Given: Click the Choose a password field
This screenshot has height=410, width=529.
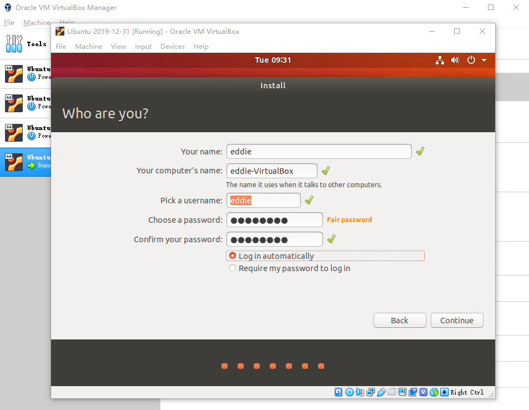Looking at the screenshot, I should click(x=275, y=220).
